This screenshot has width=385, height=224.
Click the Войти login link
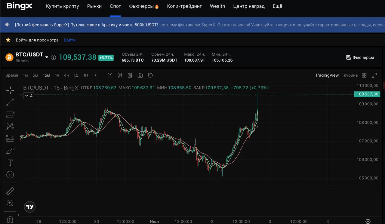coord(69,40)
